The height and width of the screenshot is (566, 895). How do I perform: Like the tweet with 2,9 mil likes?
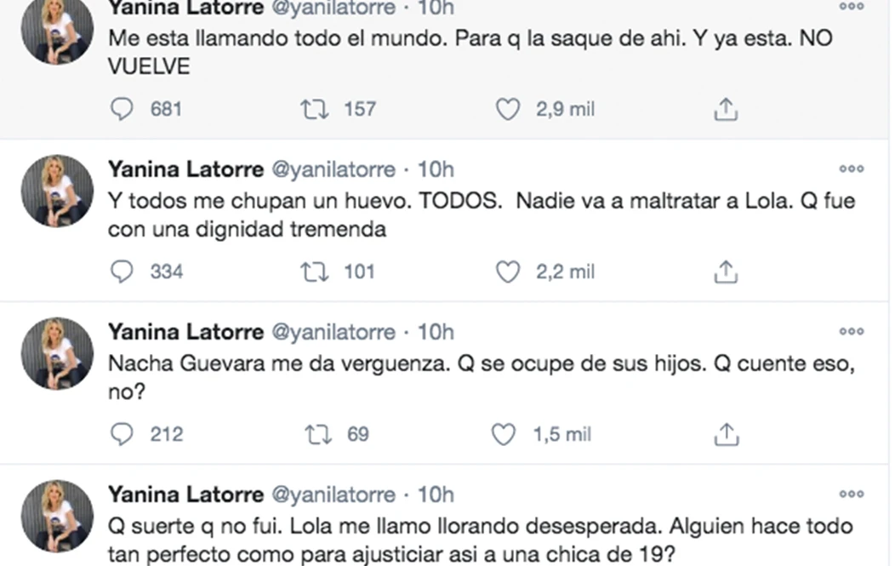(508, 109)
